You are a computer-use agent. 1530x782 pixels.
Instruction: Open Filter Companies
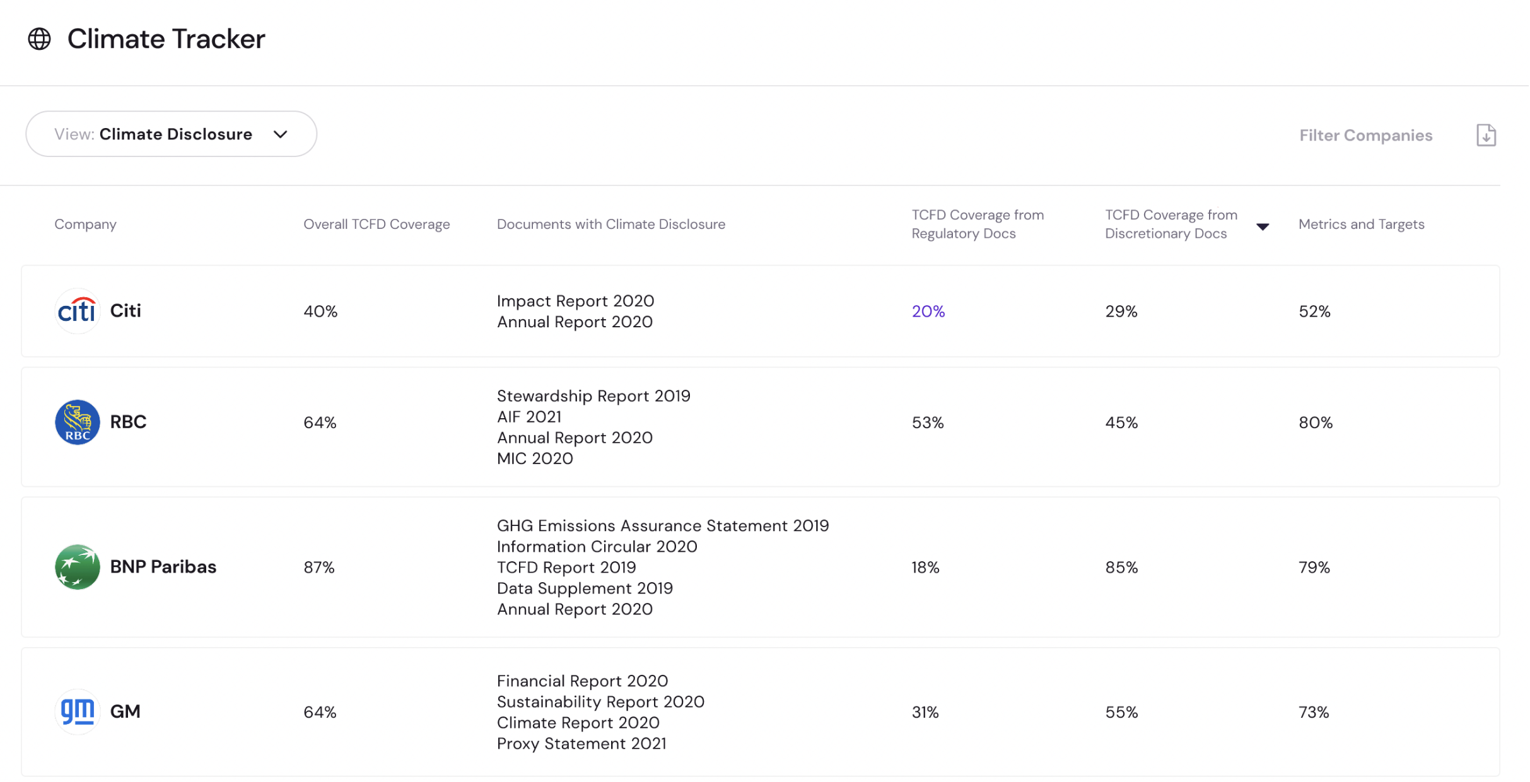pyautogui.click(x=1365, y=135)
